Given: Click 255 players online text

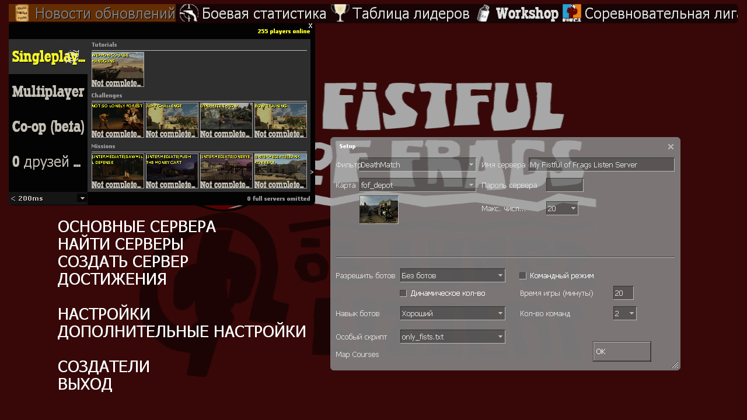Looking at the screenshot, I should [x=284, y=32].
